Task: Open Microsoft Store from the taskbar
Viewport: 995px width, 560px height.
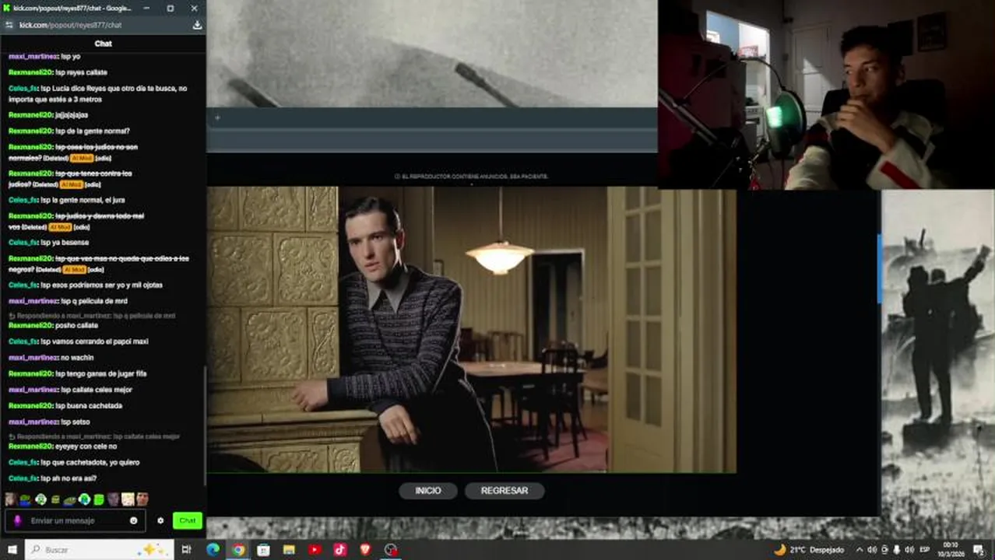Action: coord(264,550)
